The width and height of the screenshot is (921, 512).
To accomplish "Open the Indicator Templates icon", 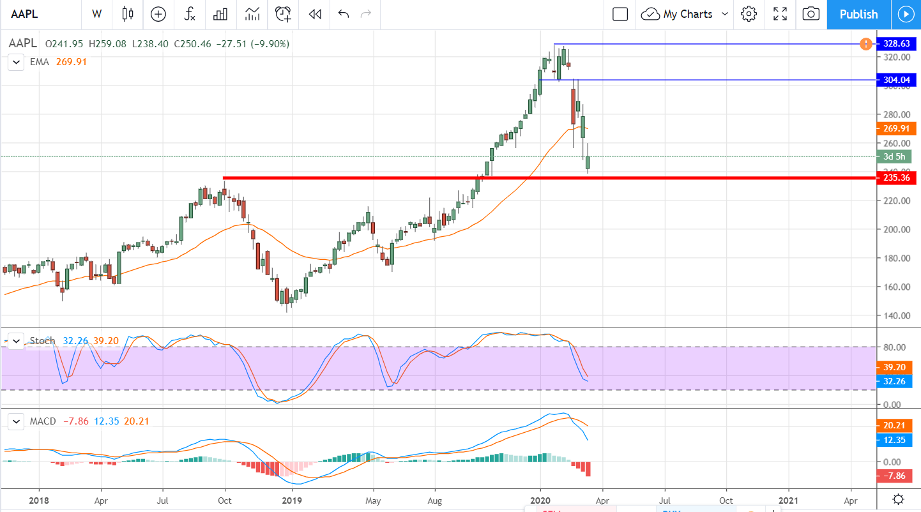I will click(x=252, y=14).
